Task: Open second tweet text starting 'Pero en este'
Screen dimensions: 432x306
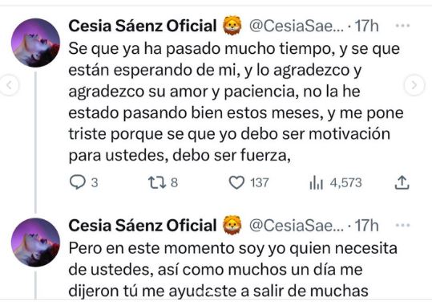Action: tap(233, 270)
